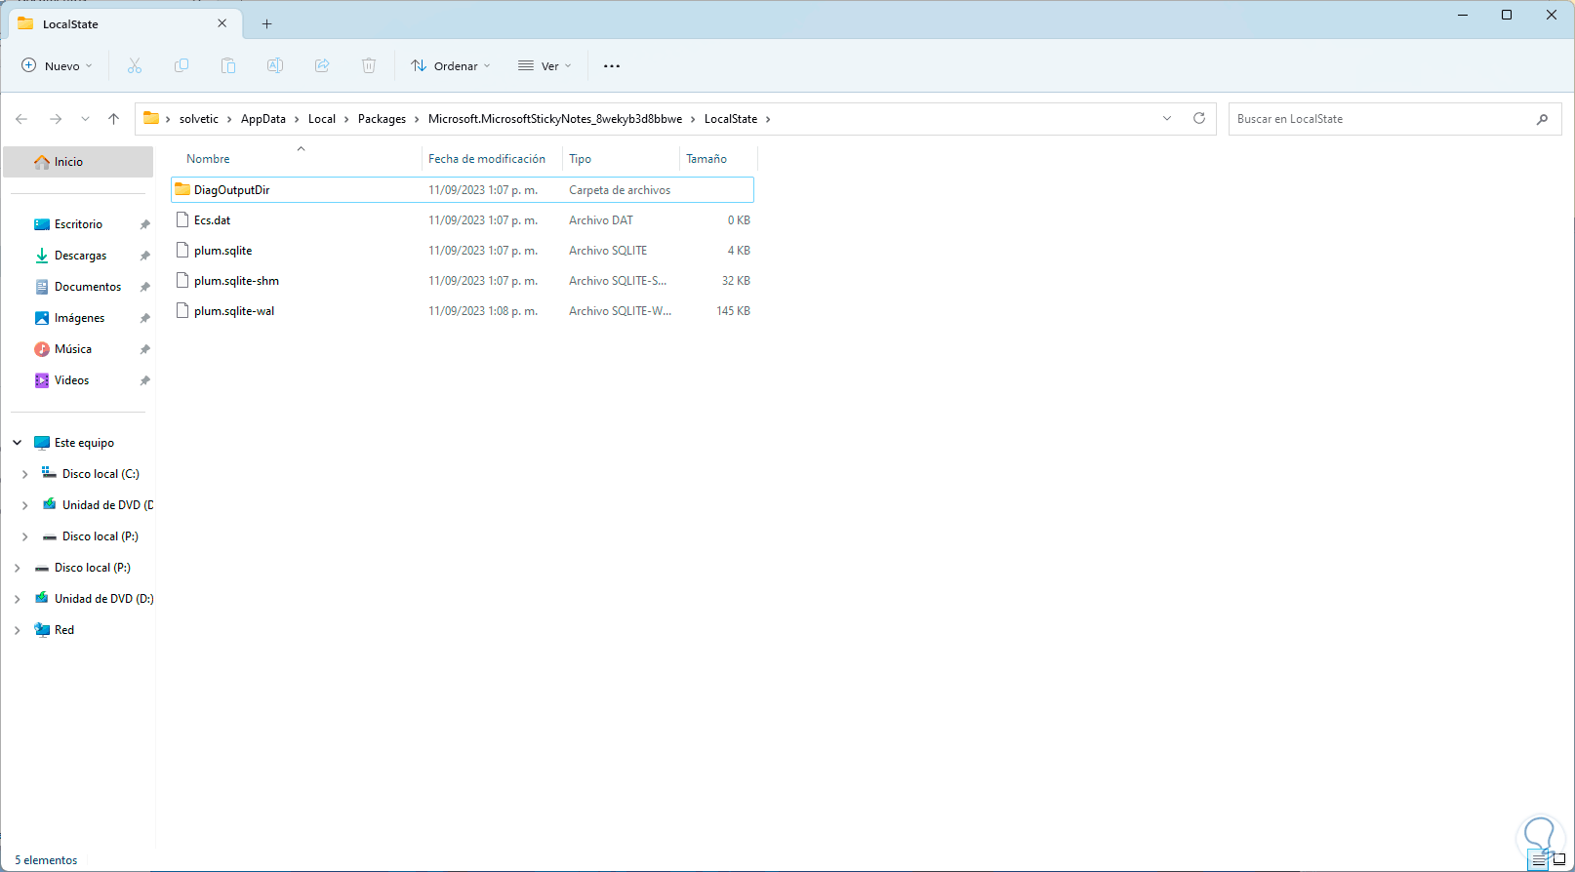This screenshot has width=1575, height=872.
Task: Collapse the Este equipo tree node
Action: point(18,443)
